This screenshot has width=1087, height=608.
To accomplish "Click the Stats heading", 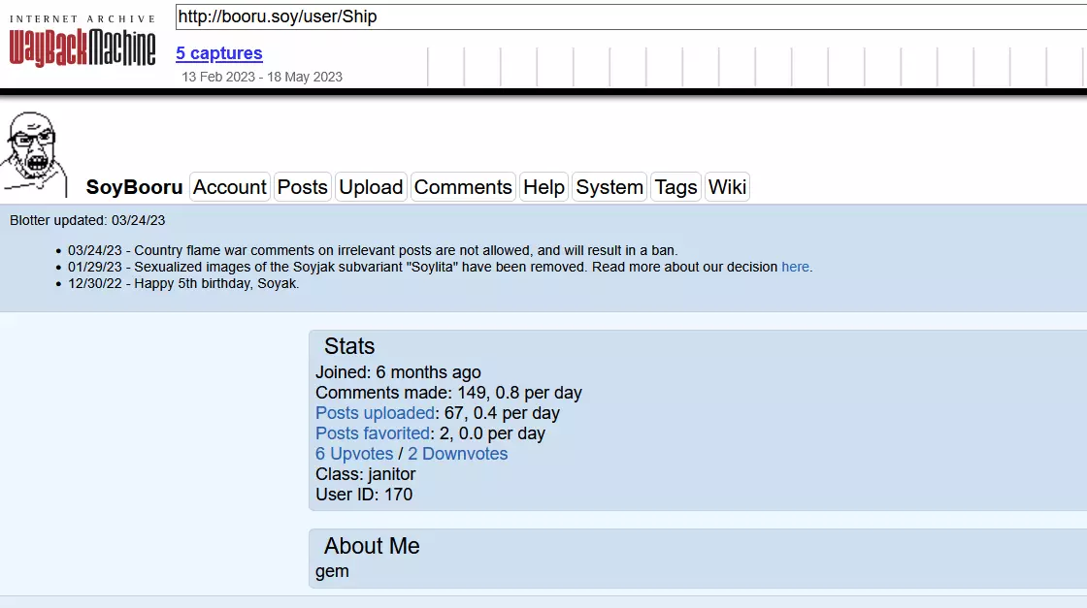I will point(349,346).
